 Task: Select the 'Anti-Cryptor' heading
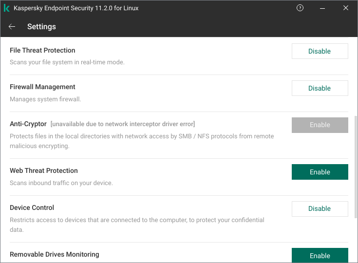(28, 124)
